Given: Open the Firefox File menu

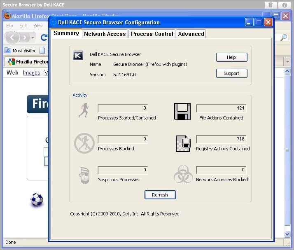Looking at the screenshot, I should (9, 26).
